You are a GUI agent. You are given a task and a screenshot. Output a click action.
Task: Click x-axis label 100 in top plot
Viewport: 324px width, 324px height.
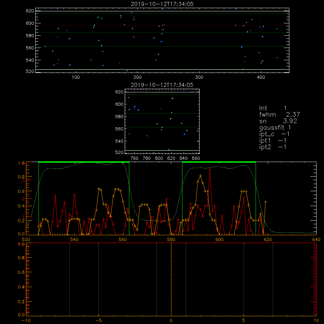coord(76,77)
